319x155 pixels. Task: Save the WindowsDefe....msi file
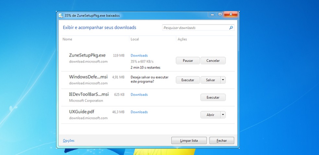point(211,80)
